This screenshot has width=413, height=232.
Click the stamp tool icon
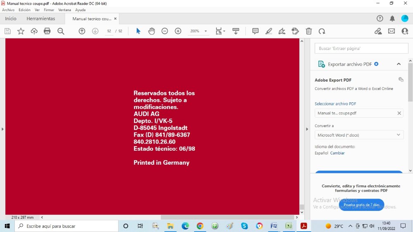(x=295, y=31)
